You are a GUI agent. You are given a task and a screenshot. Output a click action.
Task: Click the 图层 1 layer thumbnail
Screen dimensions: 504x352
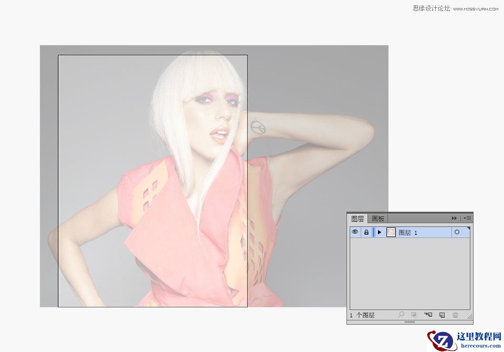[391, 232]
